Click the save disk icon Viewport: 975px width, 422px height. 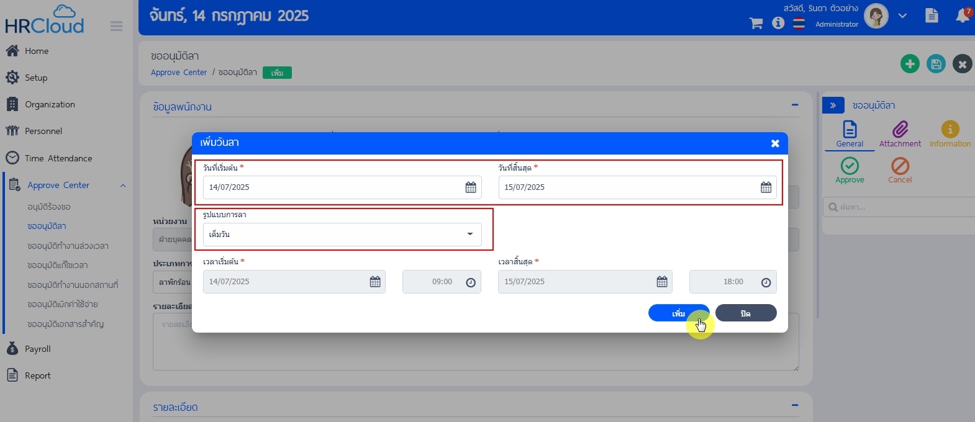tap(936, 64)
